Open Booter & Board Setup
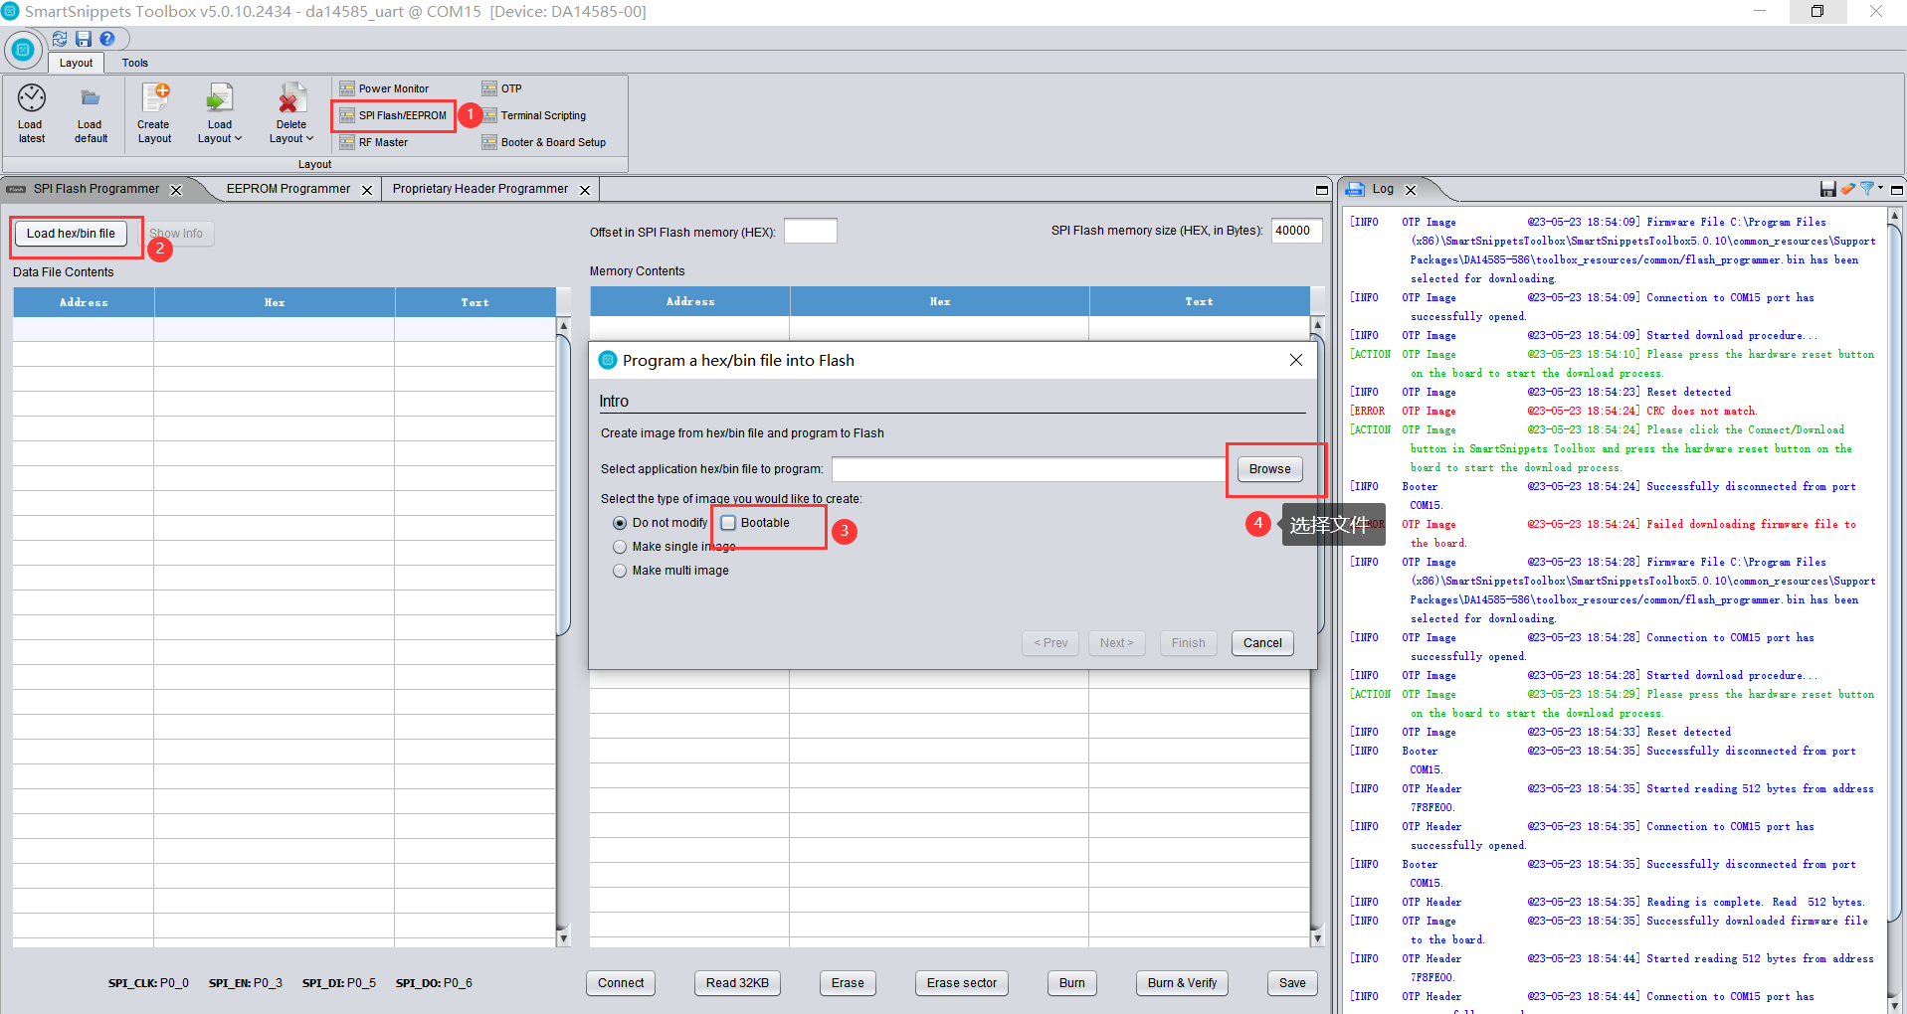 (x=544, y=142)
